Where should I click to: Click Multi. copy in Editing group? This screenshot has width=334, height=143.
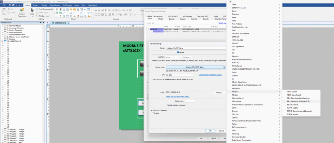tap(41, 13)
